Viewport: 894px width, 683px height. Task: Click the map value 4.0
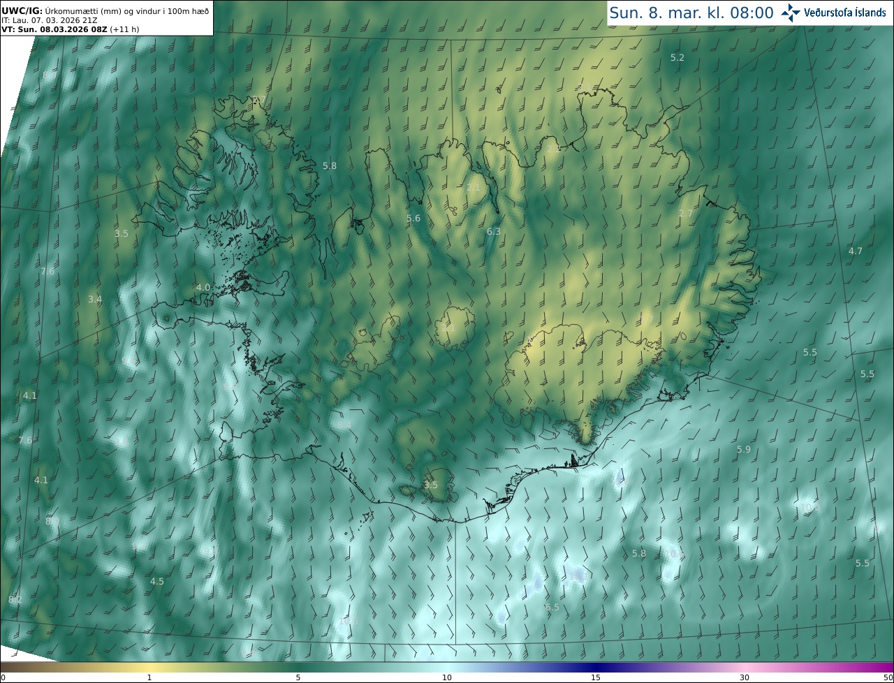click(x=203, y=287)
